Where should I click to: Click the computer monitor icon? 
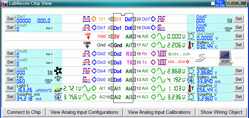pos(226,58)
